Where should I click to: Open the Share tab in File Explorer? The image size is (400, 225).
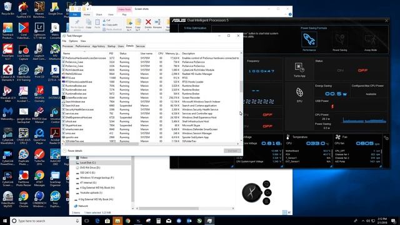tap(99, 14)
